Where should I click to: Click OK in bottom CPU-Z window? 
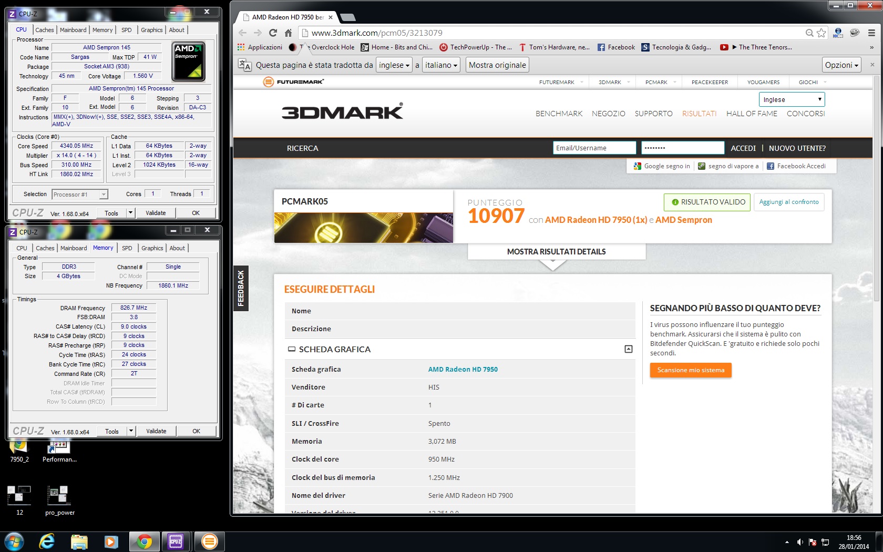click(196, 431)
